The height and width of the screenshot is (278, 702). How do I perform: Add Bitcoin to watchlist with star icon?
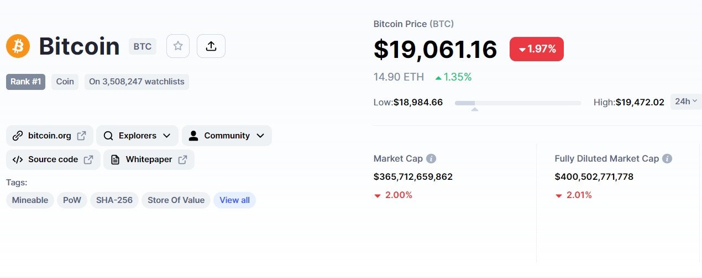178,46
